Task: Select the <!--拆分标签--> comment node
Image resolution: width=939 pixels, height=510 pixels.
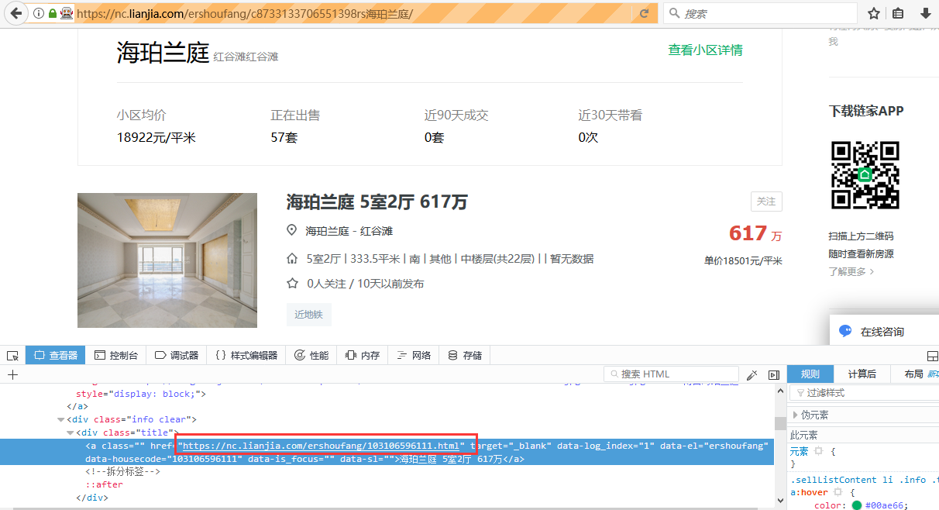Action: tap(122, 471)
